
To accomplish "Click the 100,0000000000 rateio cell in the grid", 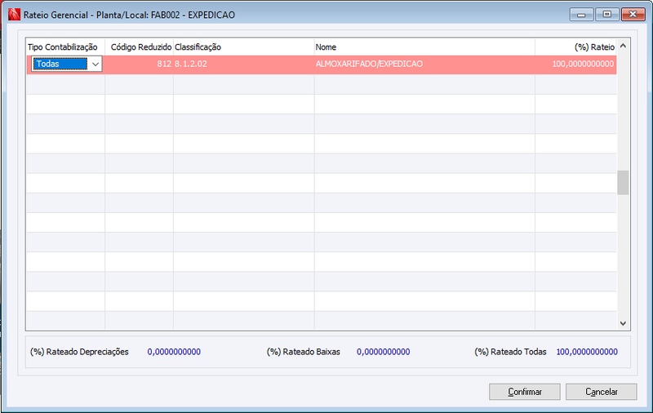I will (x=575, y=64).
